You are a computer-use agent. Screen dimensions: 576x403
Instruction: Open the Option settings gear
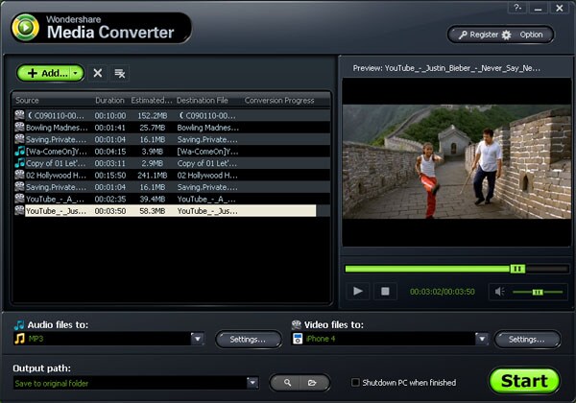point(523,35)
